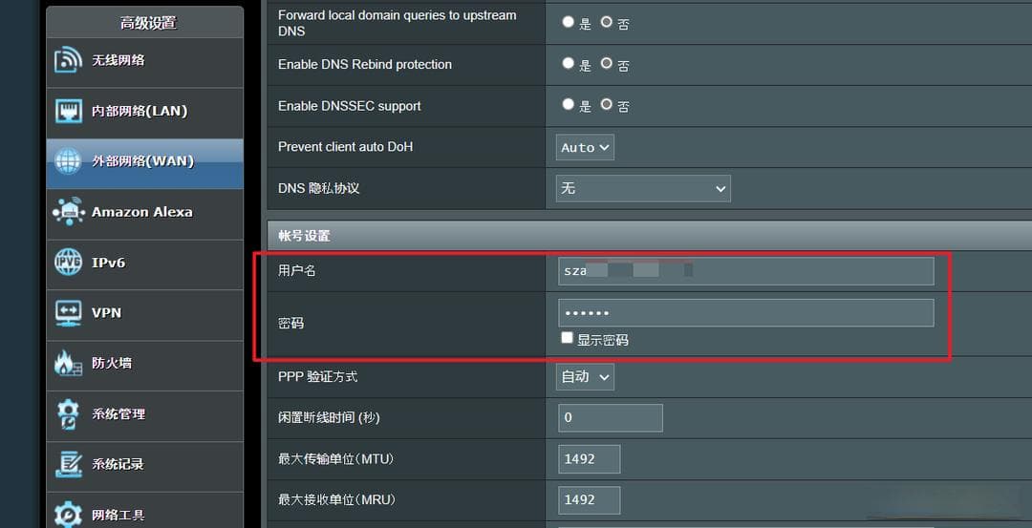
Task: Open the VPN monitor icon
Action: point(69,313)
